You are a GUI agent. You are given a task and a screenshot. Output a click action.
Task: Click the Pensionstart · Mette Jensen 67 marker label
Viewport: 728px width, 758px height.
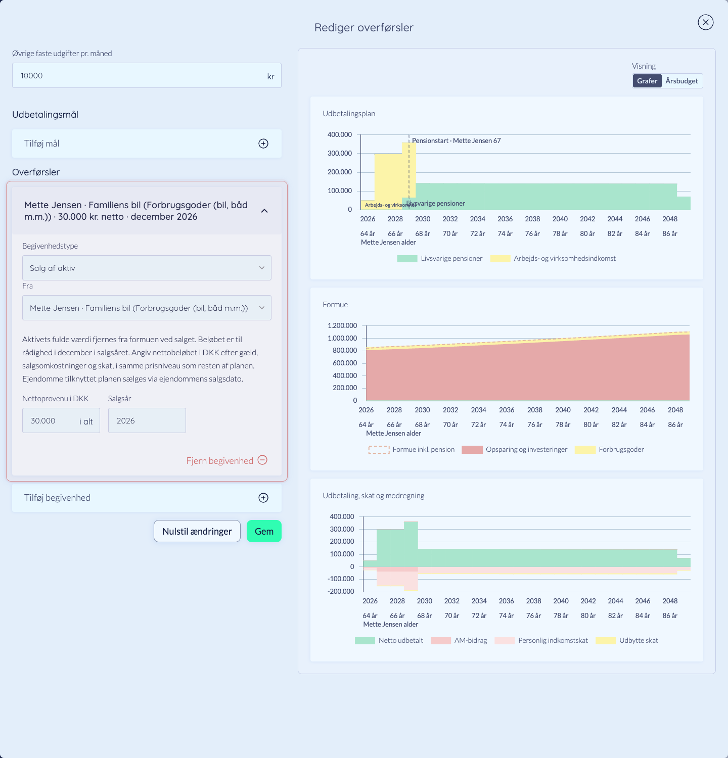(x=457, y=140)
